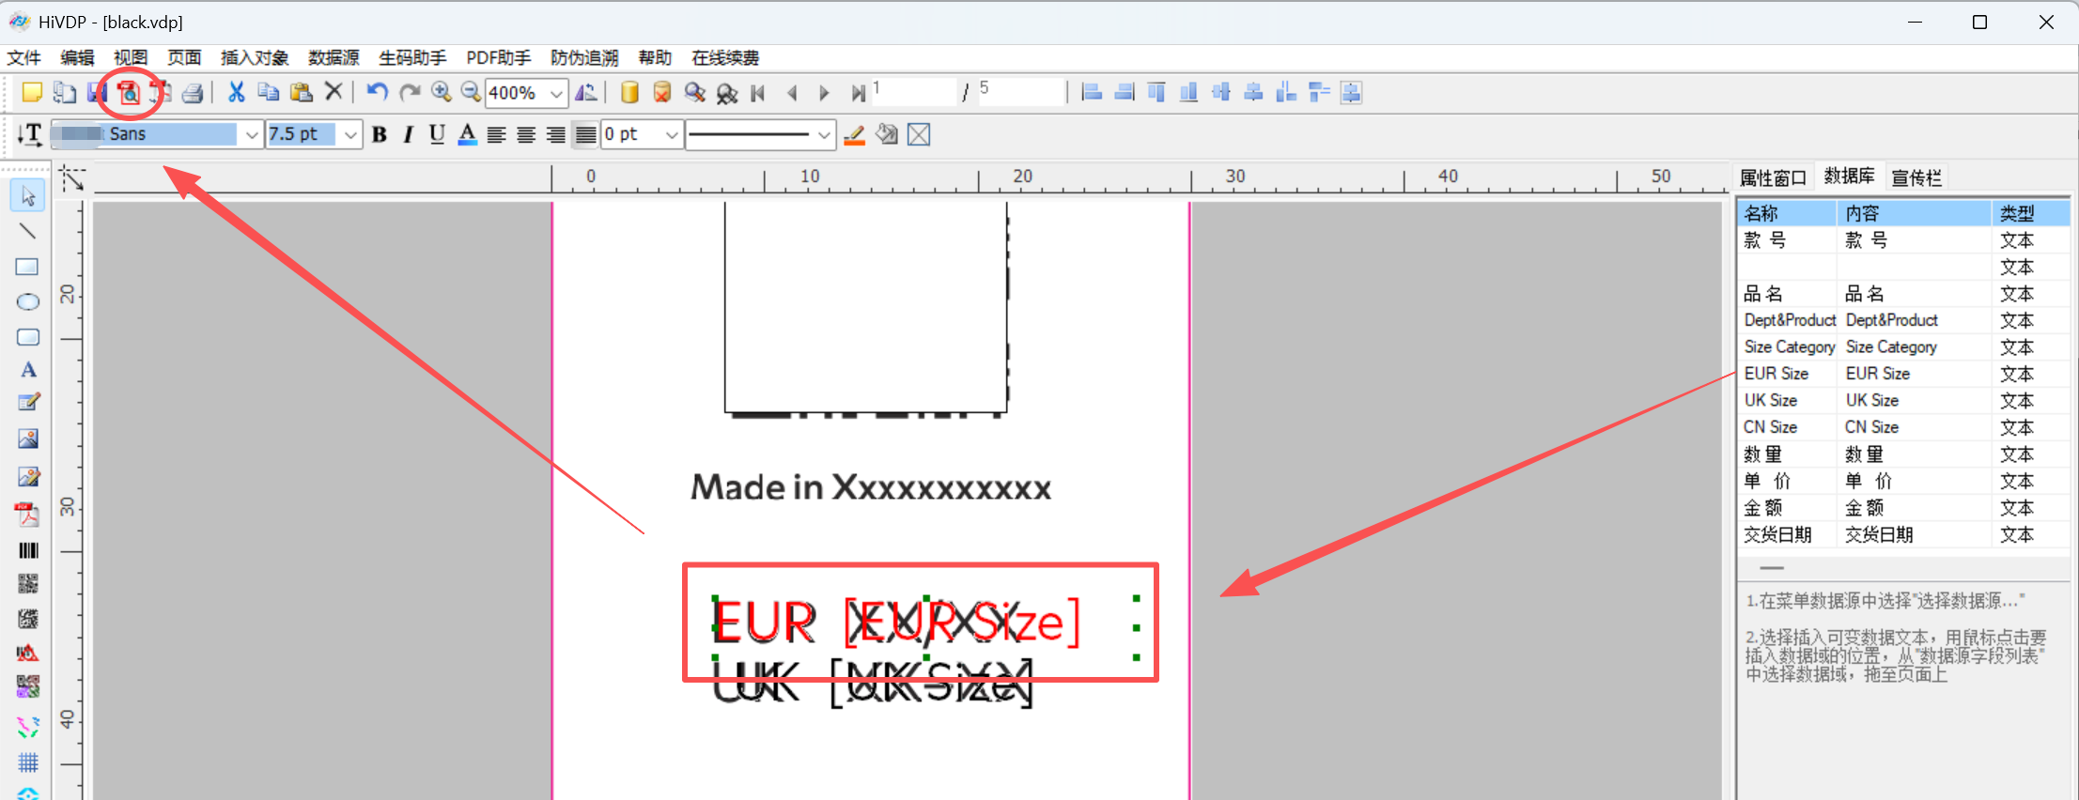Viewport: 2079px width, 800px height.
Task: Select the text tool in sidebar
Action: [x=28, y=370]
